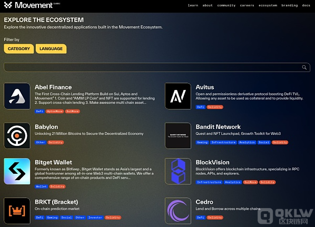The width and height of the screenshot is (315, 227).
Task: Click the search magnifier icon
Action: coord(304,67)
